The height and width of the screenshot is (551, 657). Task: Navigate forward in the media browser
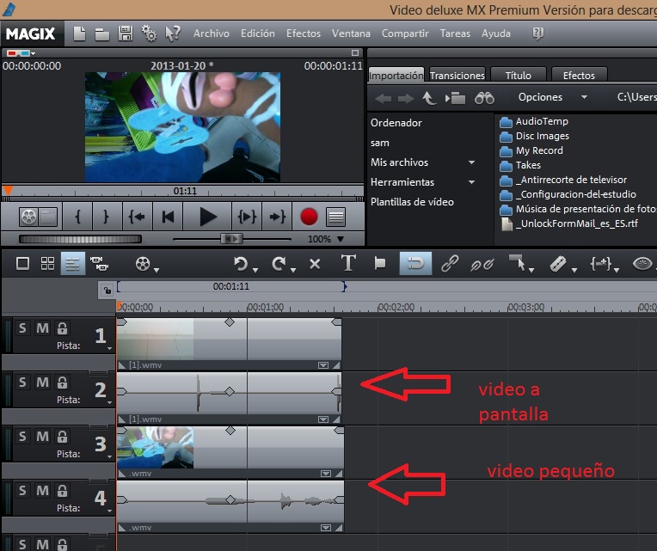406,99
